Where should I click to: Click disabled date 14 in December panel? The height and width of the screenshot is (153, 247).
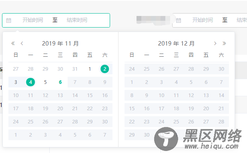tap(221, 95)
